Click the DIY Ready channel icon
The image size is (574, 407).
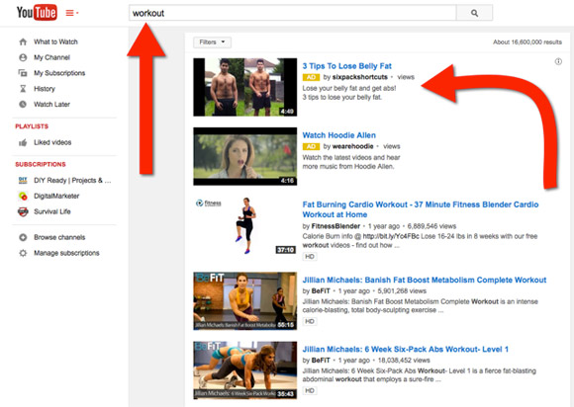click(x=23, y=180)
